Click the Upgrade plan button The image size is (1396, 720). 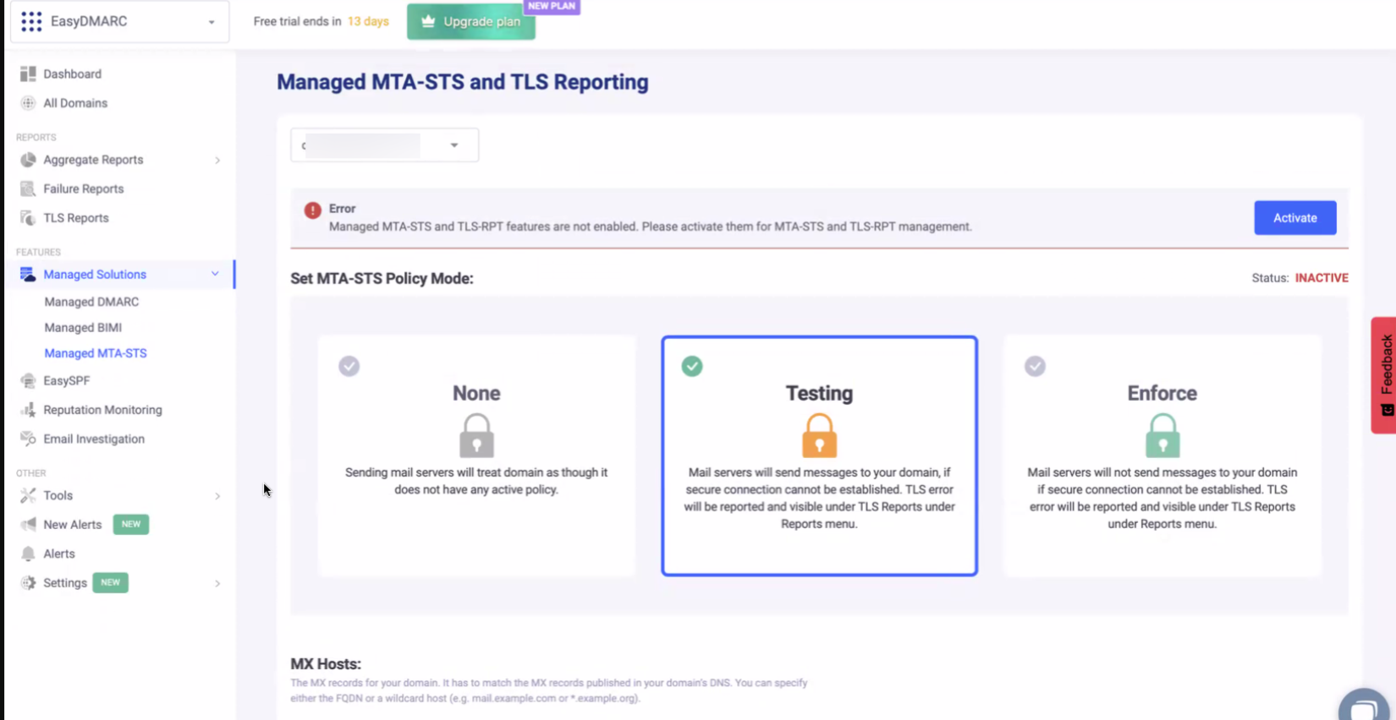[x=471, y=22]
